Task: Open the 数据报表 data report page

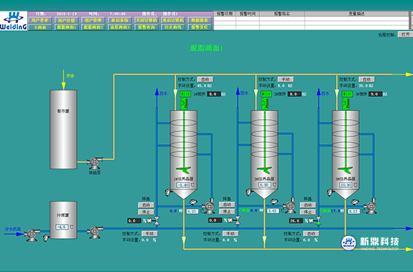Action: point(200,20)
